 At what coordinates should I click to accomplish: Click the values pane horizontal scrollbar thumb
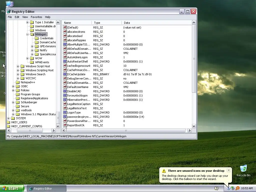[x=126, y=130]
